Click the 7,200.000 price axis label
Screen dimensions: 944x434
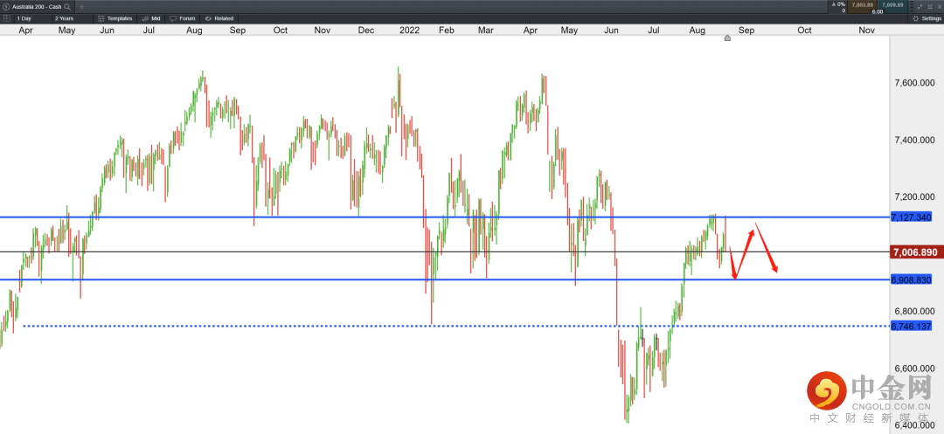(x=914, y=197)
